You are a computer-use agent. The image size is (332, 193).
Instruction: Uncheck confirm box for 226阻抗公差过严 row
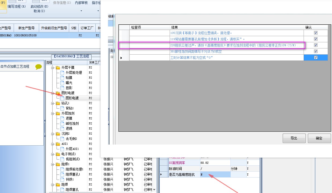316,45
